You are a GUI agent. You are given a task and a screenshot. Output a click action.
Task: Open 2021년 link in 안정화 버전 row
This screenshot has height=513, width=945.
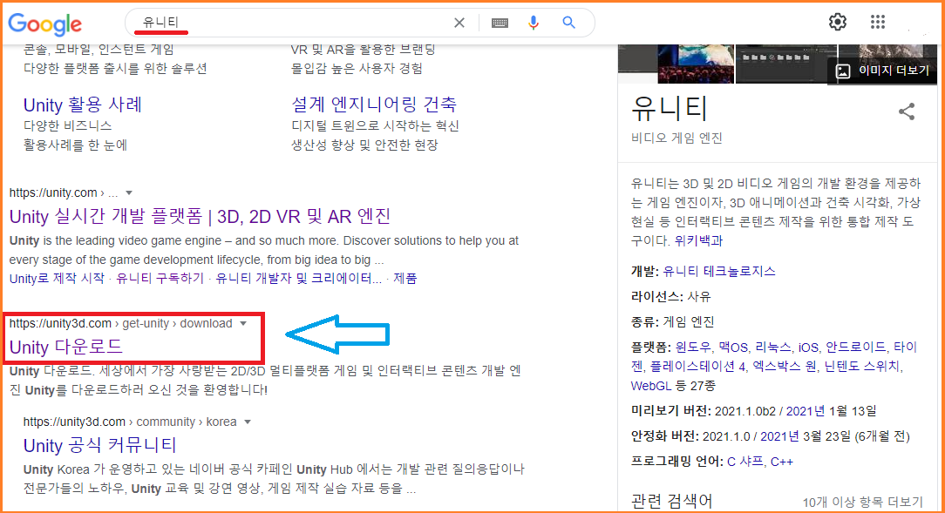tap(779, 436)
